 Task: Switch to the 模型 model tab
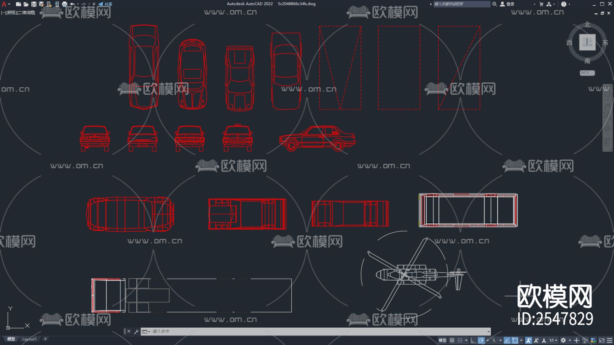tap(11, 339)
